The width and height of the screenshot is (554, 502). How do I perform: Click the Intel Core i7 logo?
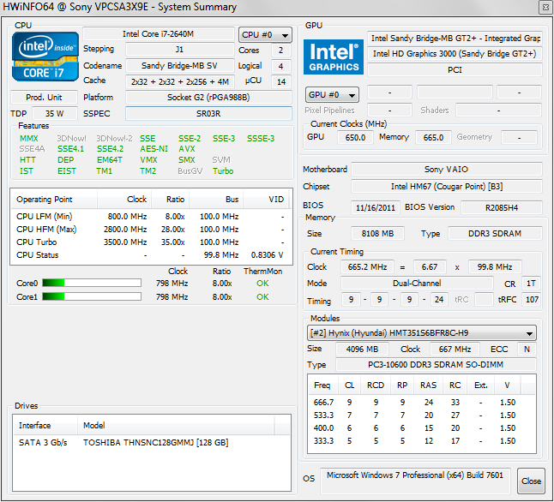tap(45, 57)
